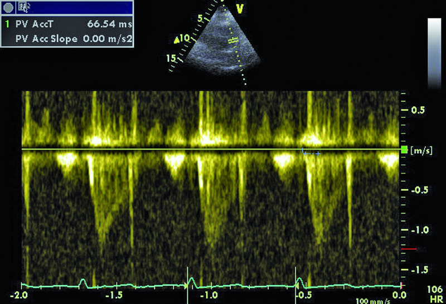Click the green baseline marker square
Viewport: 446px width, 304px height.
click(404, 150)
